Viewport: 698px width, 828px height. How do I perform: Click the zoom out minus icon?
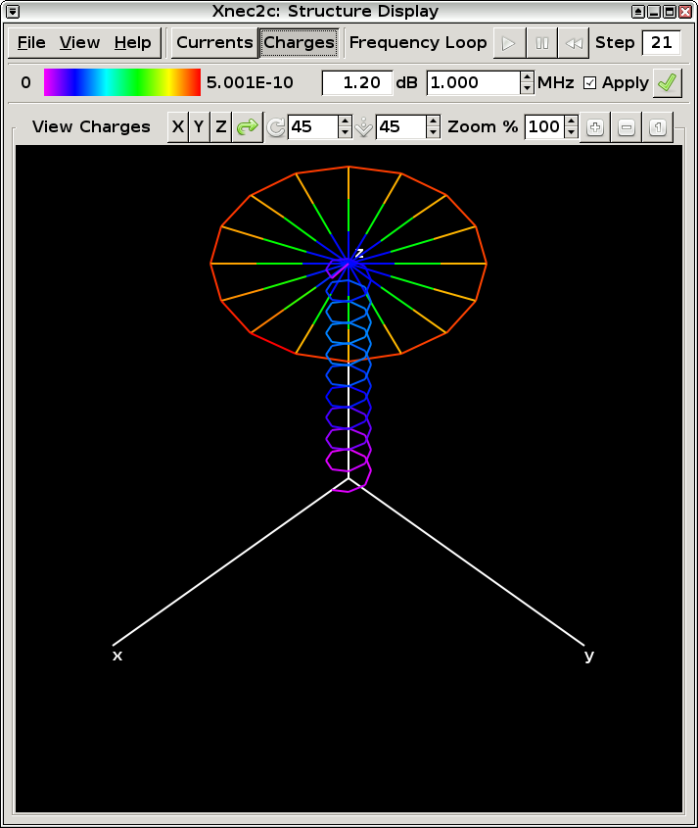click(x=627, y=127)
